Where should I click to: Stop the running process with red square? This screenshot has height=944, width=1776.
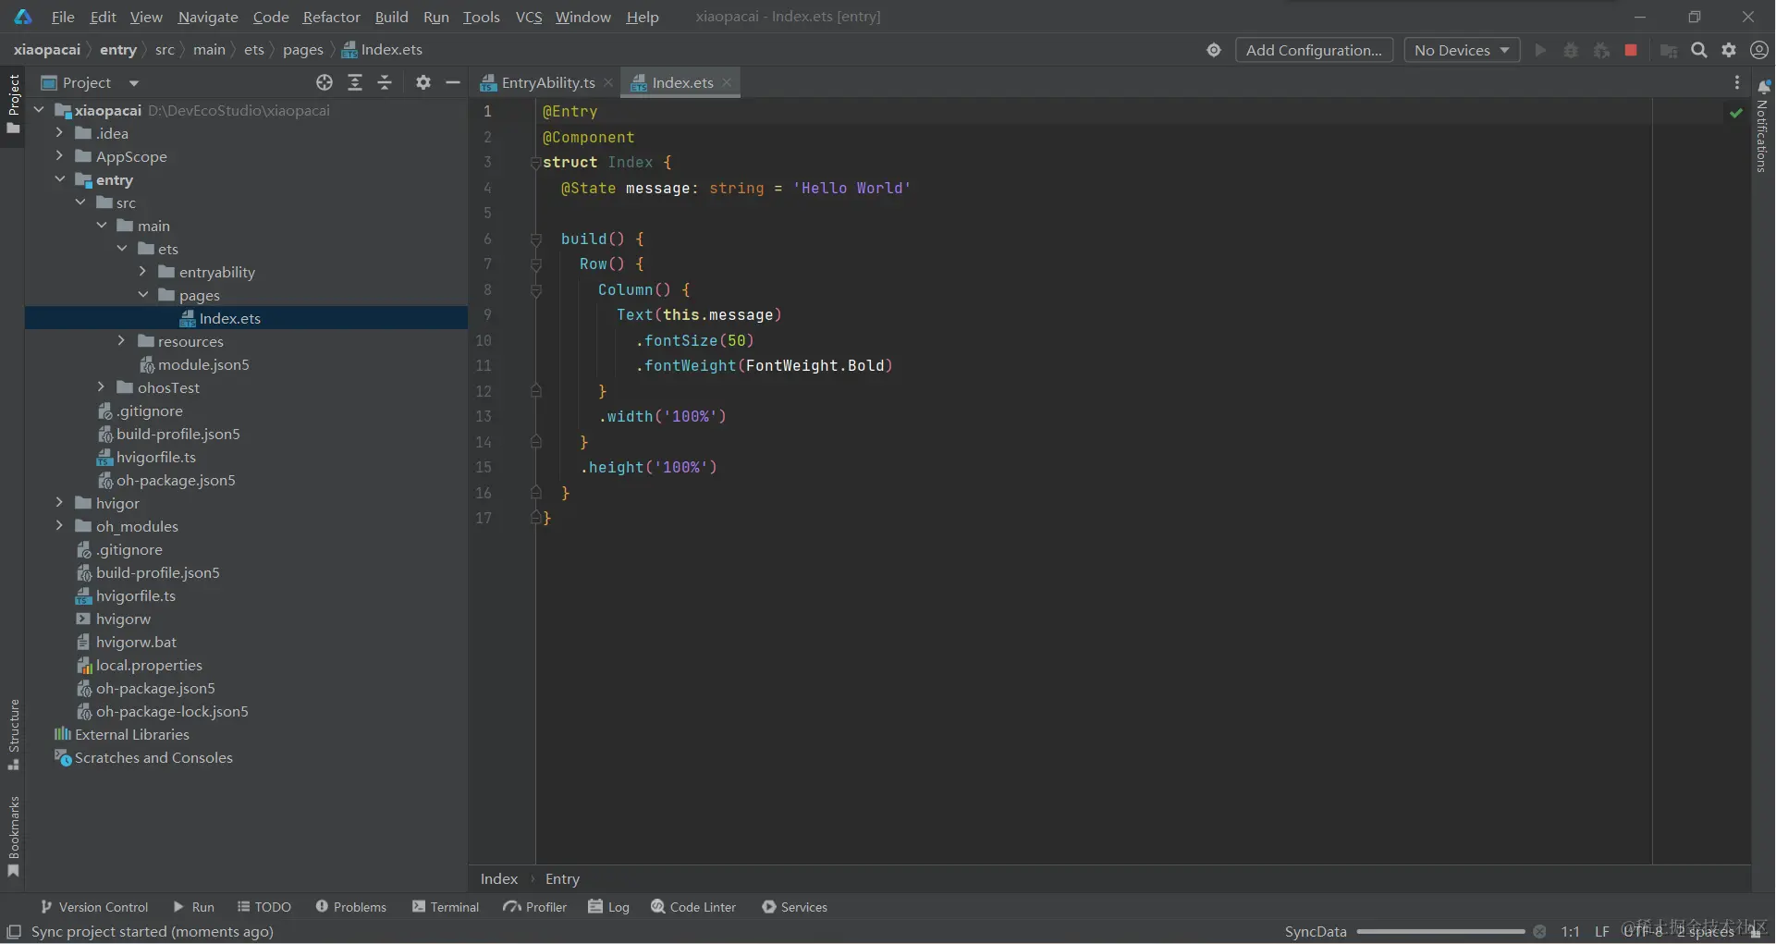coord(1631,50)
